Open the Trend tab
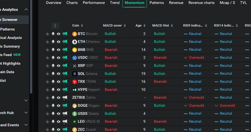The image size is (251, 132). pos(115,3)
